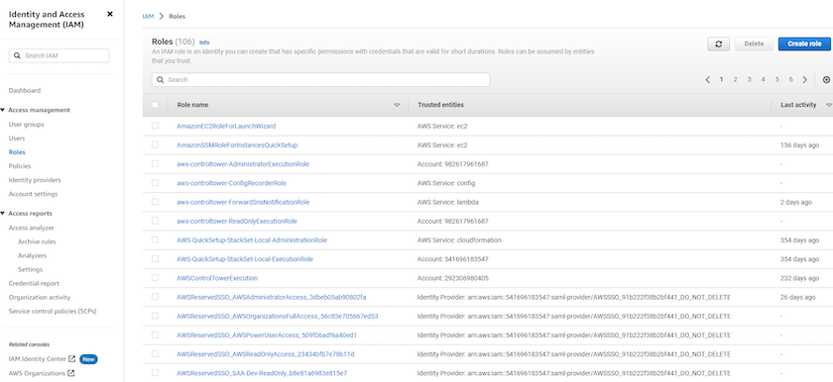833x382 pixels.
Task: Click the search magnifier in Search IAM
Action: coord(17,55)
